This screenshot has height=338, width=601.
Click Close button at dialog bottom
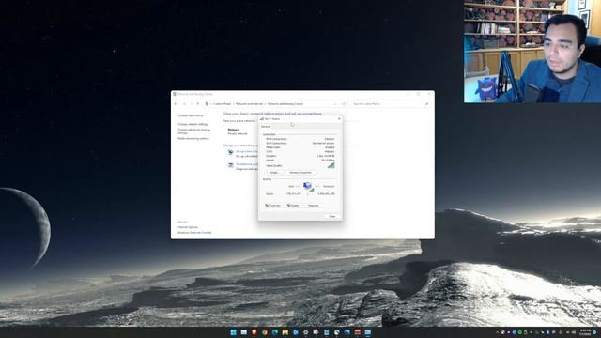(331, 216)
